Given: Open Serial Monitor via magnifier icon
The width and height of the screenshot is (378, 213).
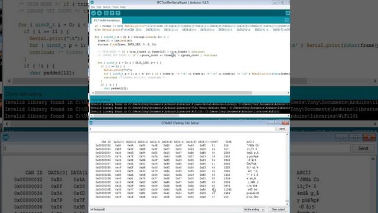Looking at the screenshot, I should pos(288,13).
